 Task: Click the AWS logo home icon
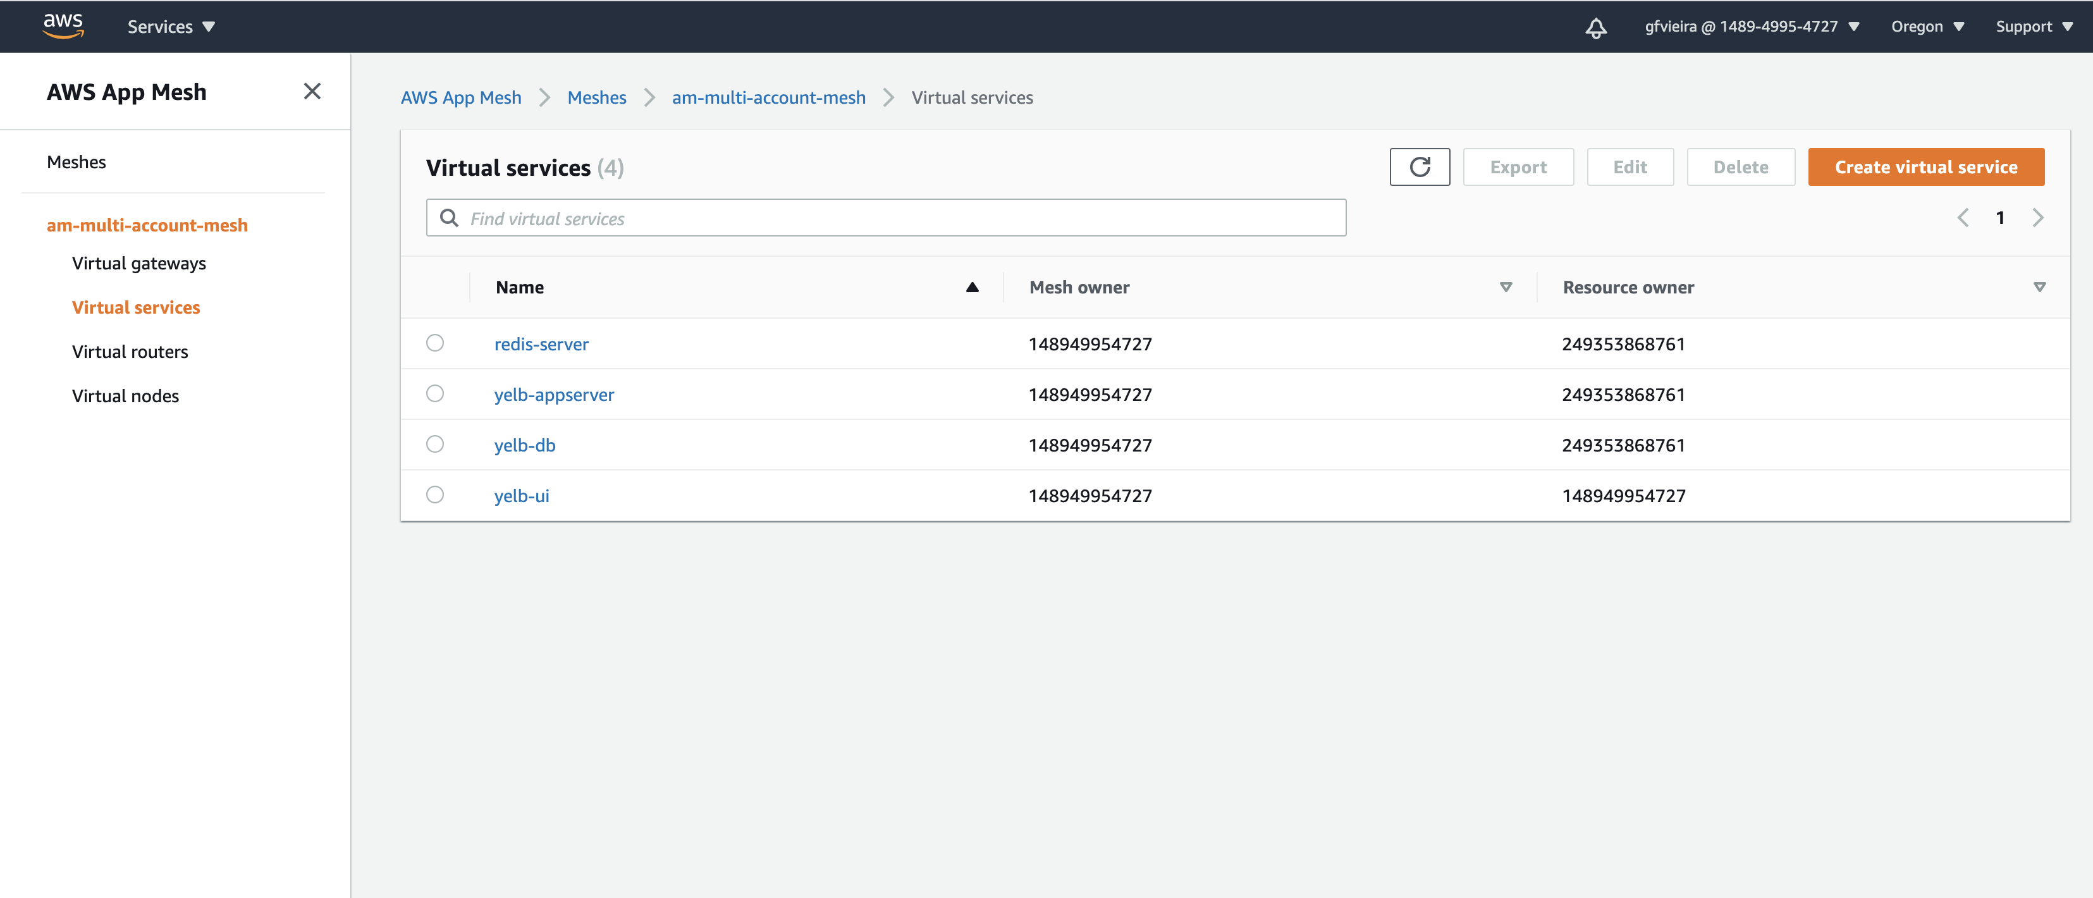click(x=63, y=26)
